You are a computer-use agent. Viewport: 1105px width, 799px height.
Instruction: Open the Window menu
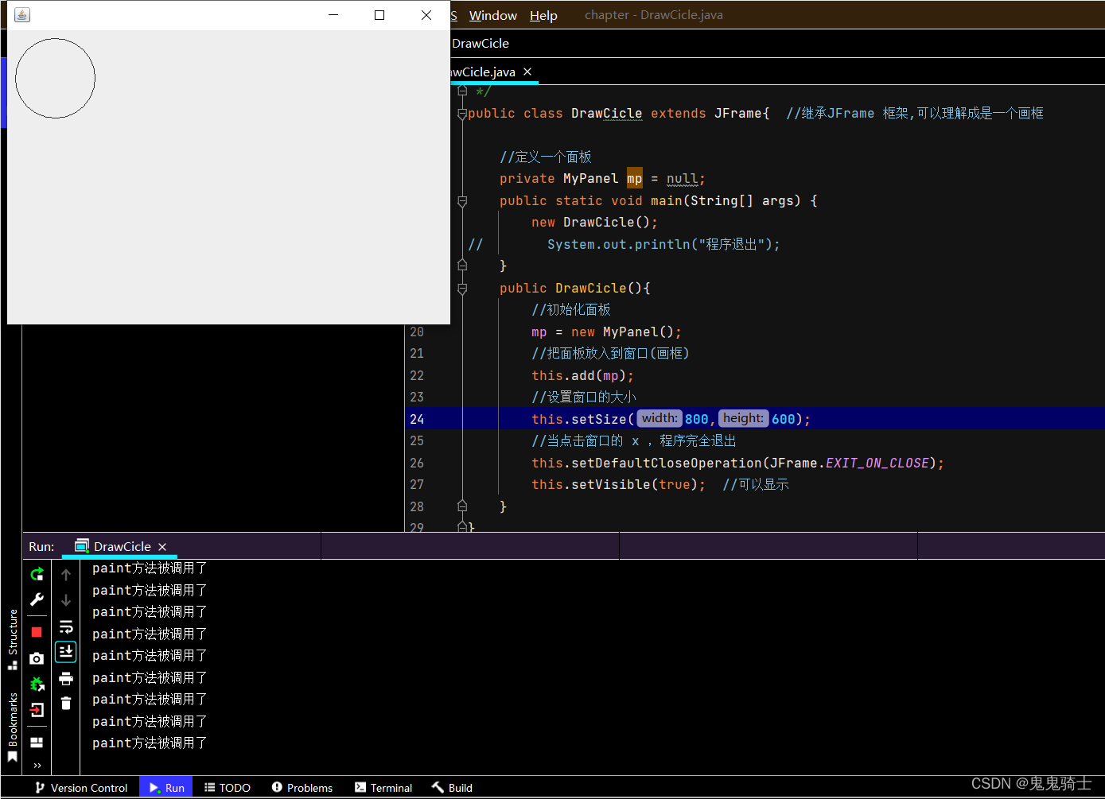coord(492,15)
